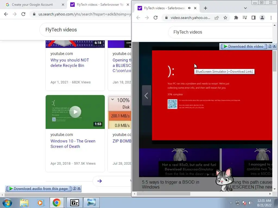Close the Download audio bar
This screenshot has width=278, height=208.
click(79, 188)
